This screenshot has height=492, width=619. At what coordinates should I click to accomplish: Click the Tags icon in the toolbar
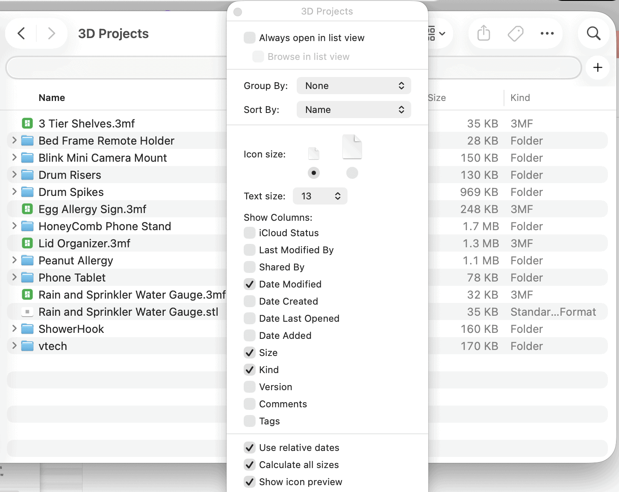pyautogui.click(x=515, y=33)
